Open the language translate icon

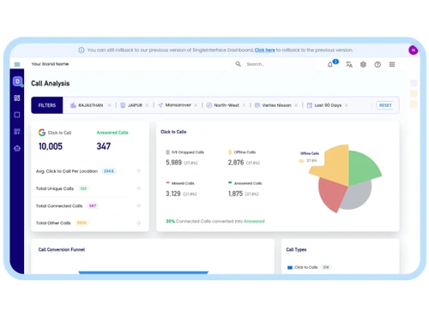tap(349, 64)
